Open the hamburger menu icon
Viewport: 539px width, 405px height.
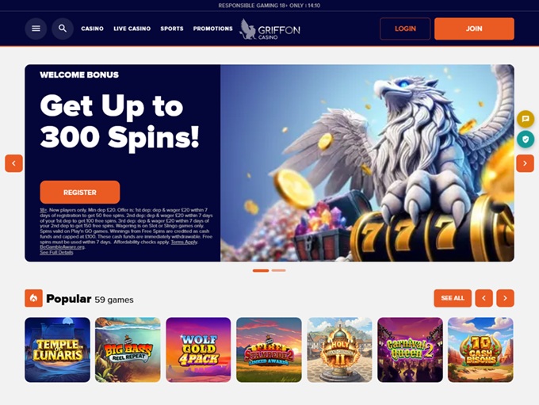point(36,29)
